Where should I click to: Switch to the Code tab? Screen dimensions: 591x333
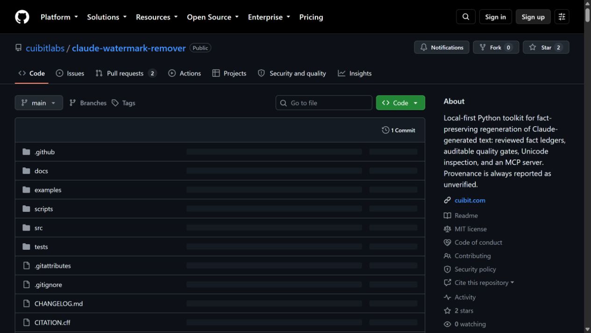pos(32,73)
